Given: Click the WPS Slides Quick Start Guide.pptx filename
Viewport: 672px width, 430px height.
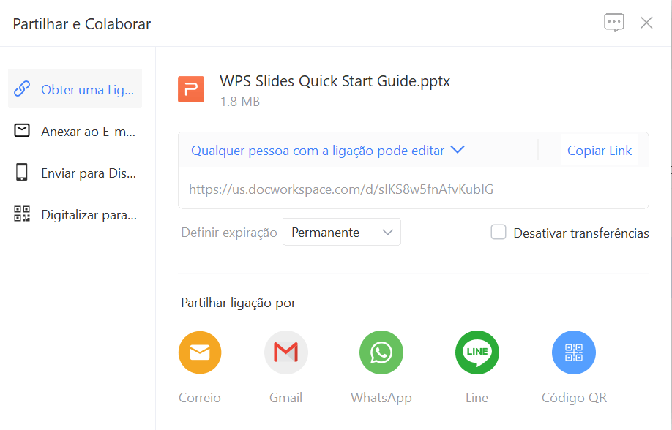Looking at the screenshot, I should (335, 81).
